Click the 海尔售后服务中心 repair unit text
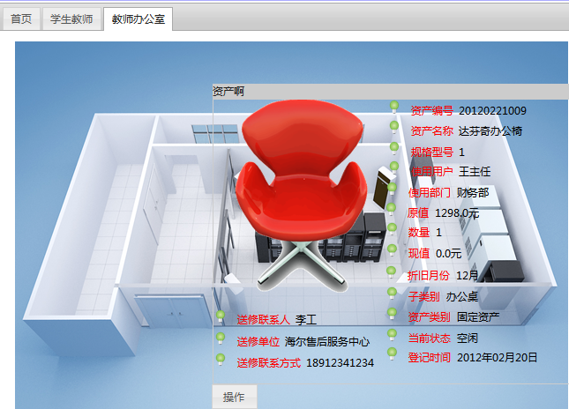569x409 pixels. 326,341
